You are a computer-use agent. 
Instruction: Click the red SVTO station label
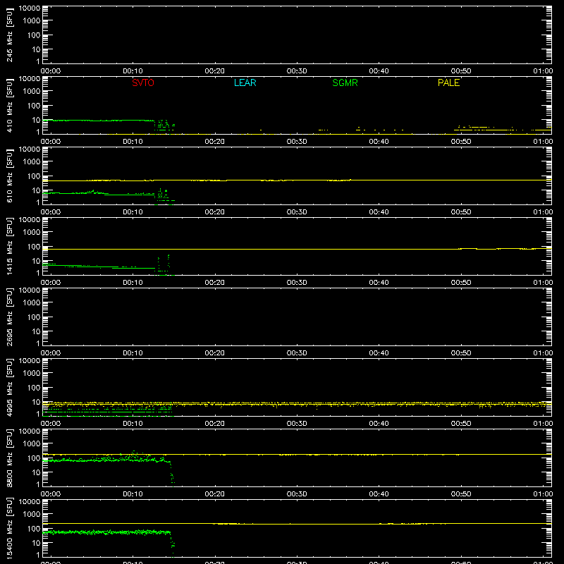pyautogui.click(x=143, y=82)
